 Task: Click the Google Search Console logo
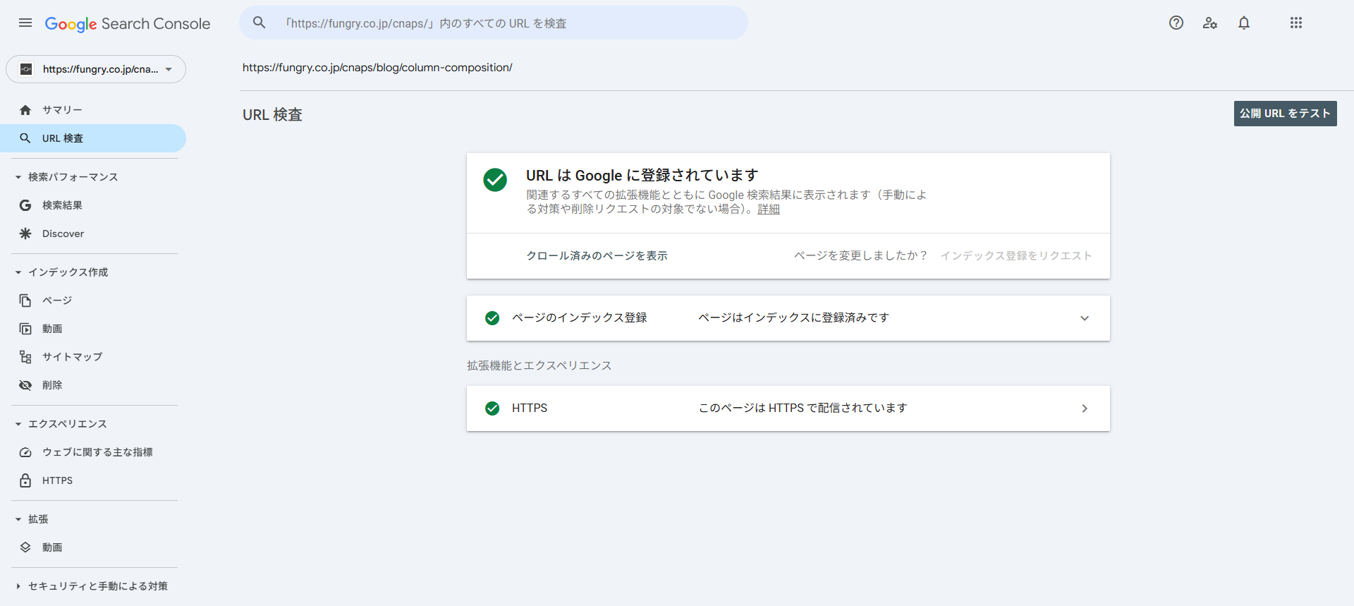(x=128, y=24)
